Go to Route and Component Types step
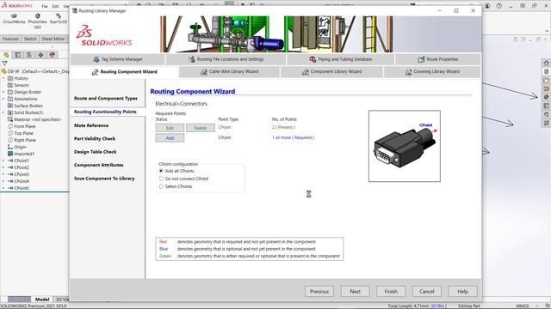Image resolution: width=551 pixels, height=309 pixels. [105, 99]
